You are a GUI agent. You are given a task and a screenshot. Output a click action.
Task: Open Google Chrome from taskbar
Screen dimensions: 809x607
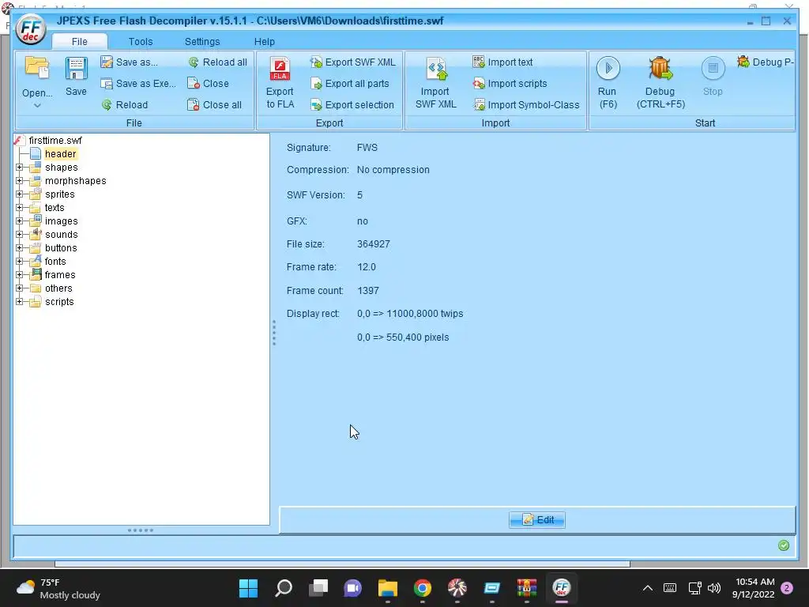pos(422,588)
